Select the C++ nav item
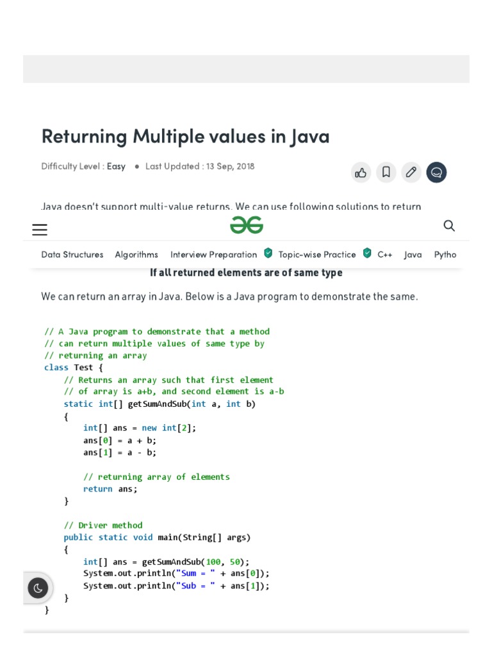Viewport: 492px width, 657px height. [384, 255]
